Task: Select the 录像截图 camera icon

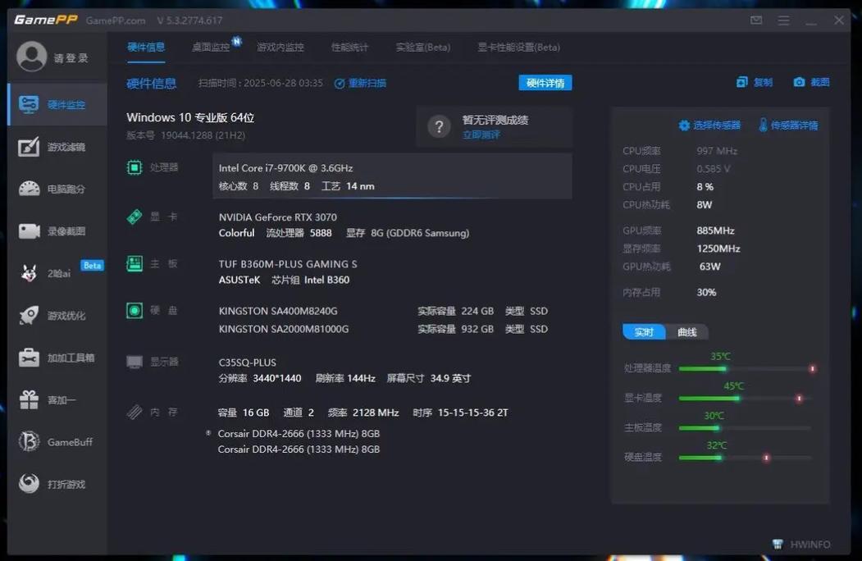Action: 30,231
